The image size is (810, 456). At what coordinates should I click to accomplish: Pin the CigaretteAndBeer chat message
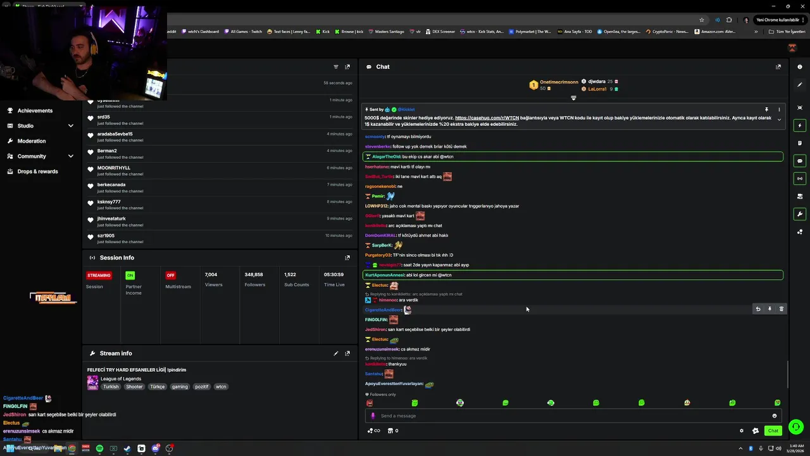click(769, 309)
